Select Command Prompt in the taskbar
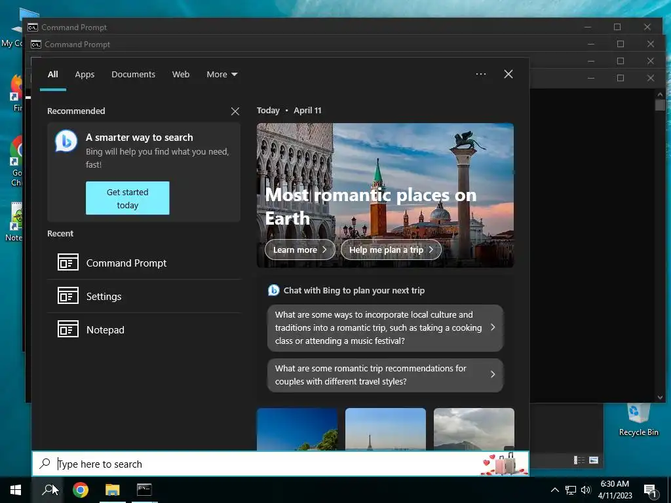671x503 pixels. 144,490
